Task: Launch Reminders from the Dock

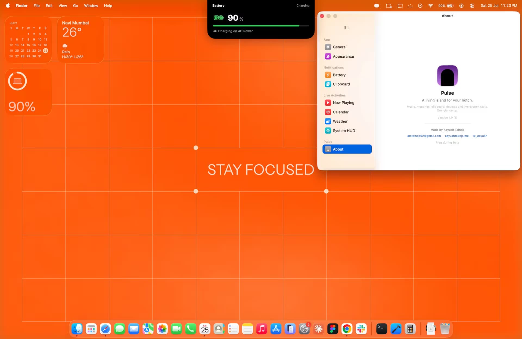Action: (233, 329)
